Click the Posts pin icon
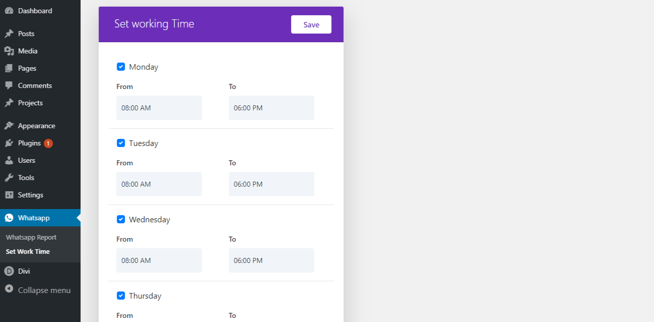Image resolution: width=654 pixels, height=322 pixels. click(x=9, y=34)
